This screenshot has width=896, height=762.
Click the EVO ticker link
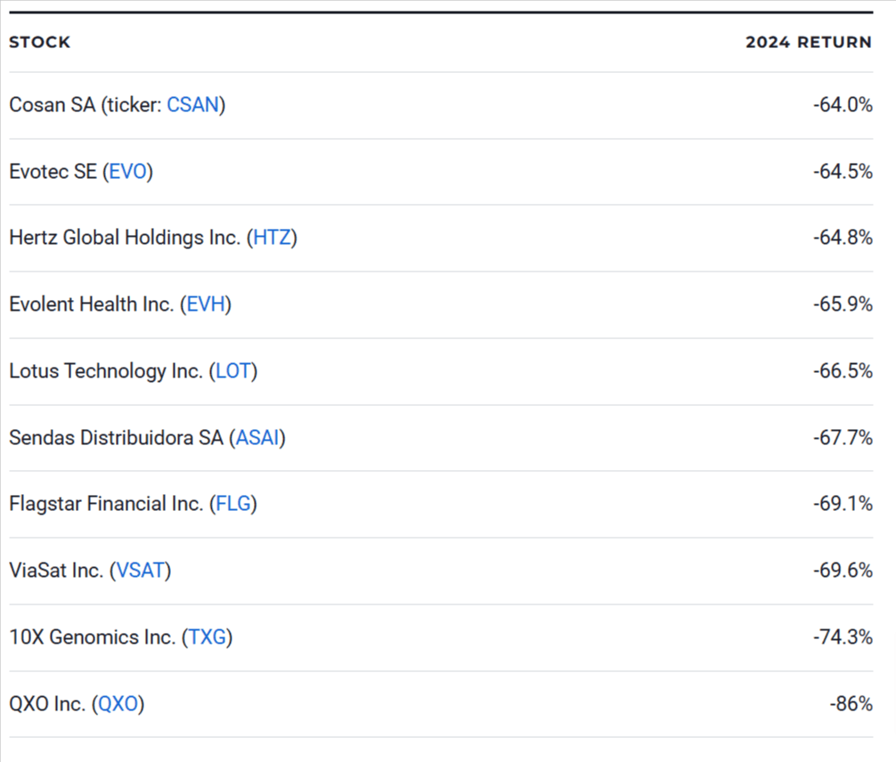point(127,172)
